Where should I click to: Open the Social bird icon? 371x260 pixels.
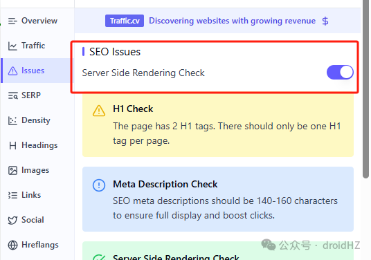12,221
